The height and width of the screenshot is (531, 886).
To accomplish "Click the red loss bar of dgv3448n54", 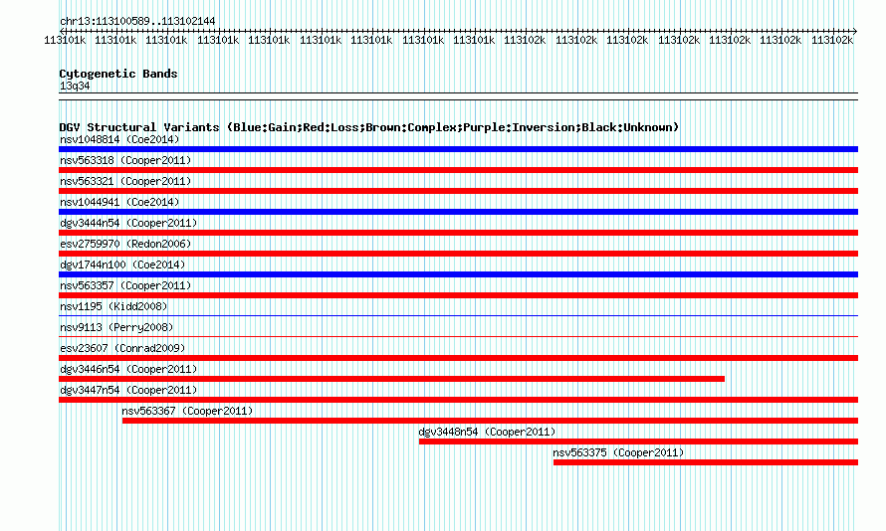I will 638,442.
